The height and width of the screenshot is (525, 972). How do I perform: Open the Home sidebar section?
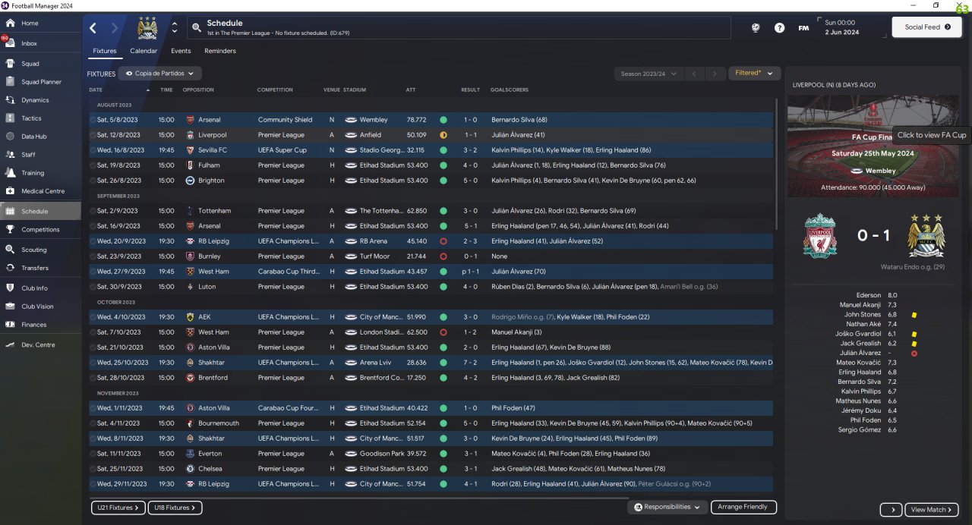tap(40, 24)
